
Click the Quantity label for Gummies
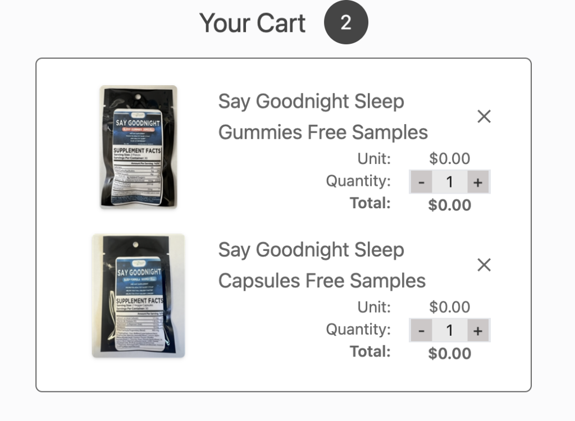pos(358,181)
